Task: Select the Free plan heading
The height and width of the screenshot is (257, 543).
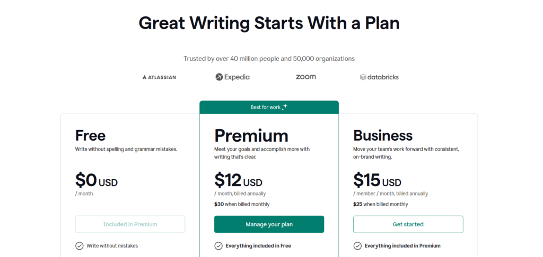Action: [90, 135]
